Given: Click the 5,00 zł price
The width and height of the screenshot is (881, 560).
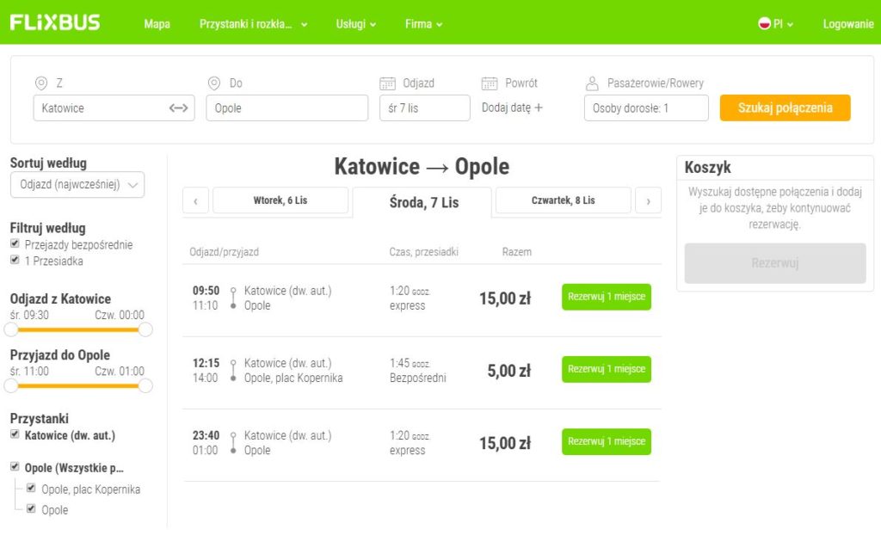Looking at the screenshot, I should 509,371.
